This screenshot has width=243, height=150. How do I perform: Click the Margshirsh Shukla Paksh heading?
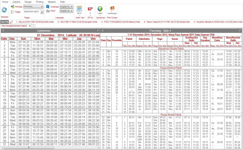point(171,48)
